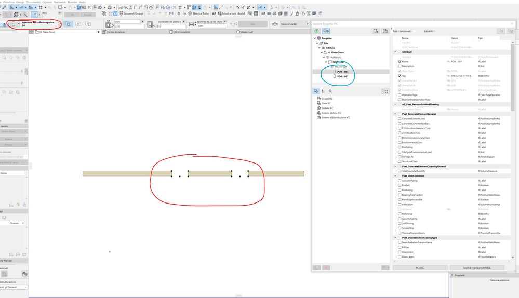Enable the UserDefinedOperationType checkbox
Screen dimensions: 519x298
click(x=400, y=100)
